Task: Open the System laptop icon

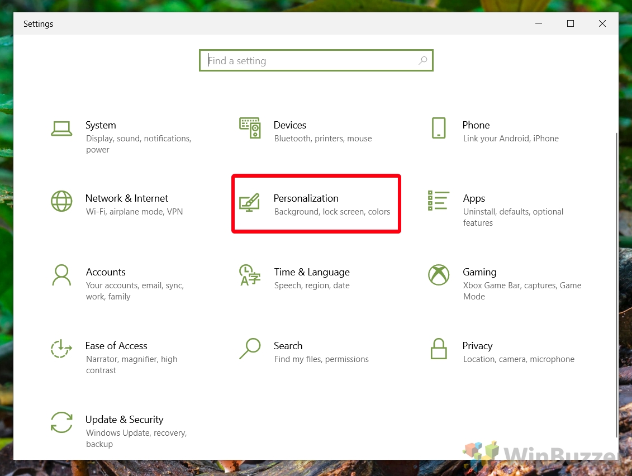Action: coord(61,128)
